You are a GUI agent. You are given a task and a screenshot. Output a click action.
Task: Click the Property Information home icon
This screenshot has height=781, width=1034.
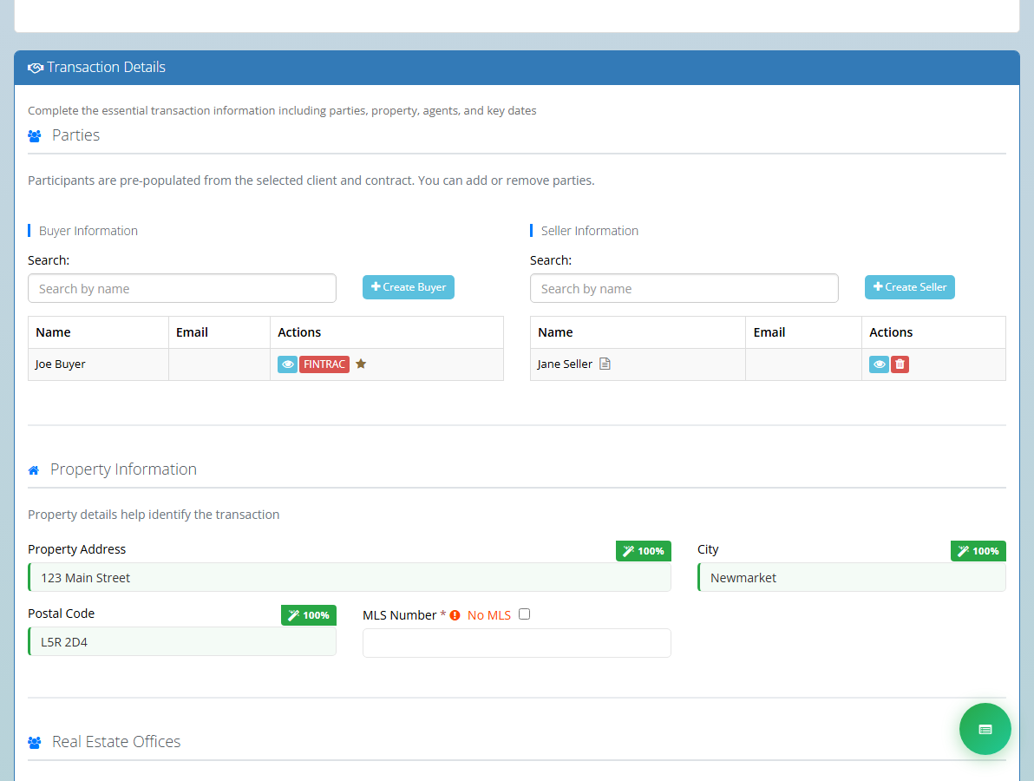34,470
